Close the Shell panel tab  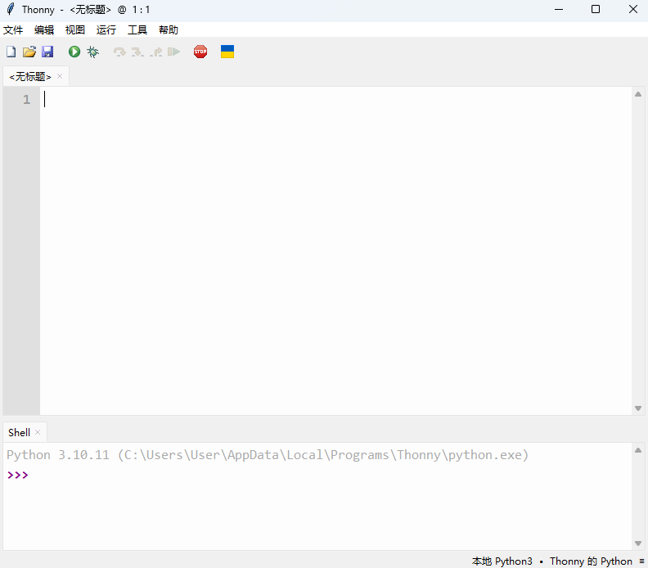38,432
